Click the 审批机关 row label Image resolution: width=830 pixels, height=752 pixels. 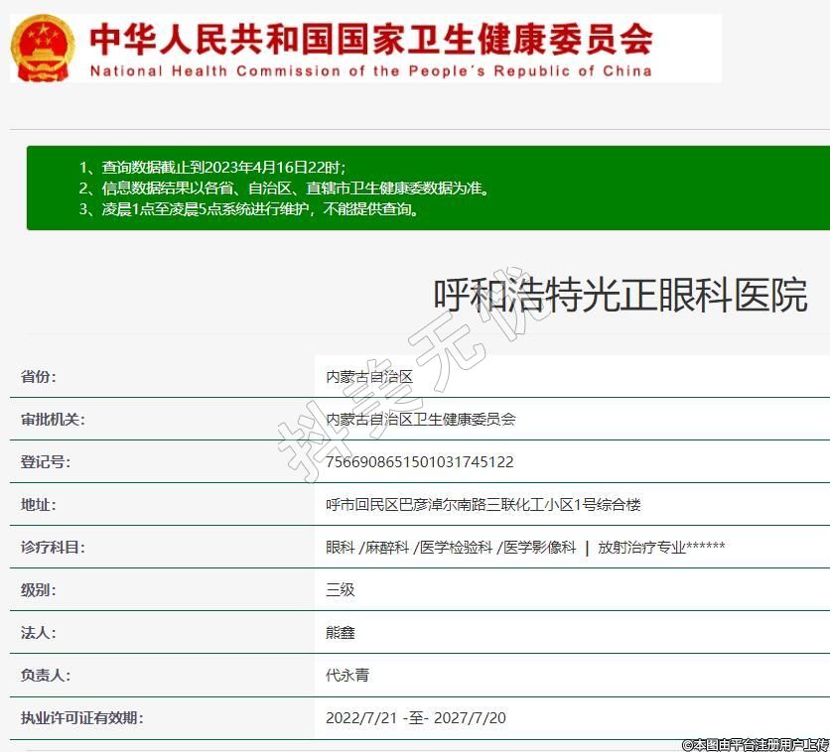(53, 420)
